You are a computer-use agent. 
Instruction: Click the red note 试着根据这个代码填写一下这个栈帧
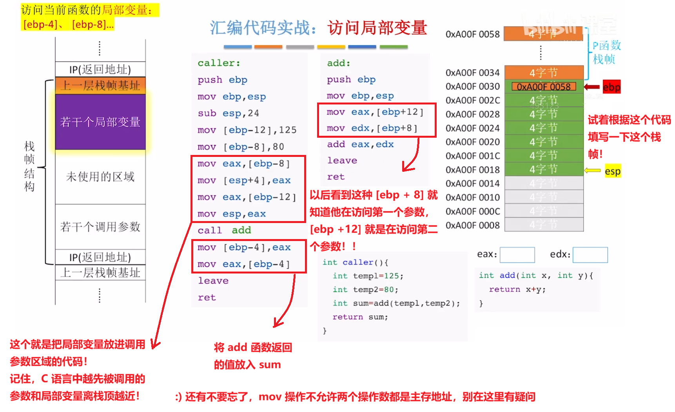tap(629, 137)
